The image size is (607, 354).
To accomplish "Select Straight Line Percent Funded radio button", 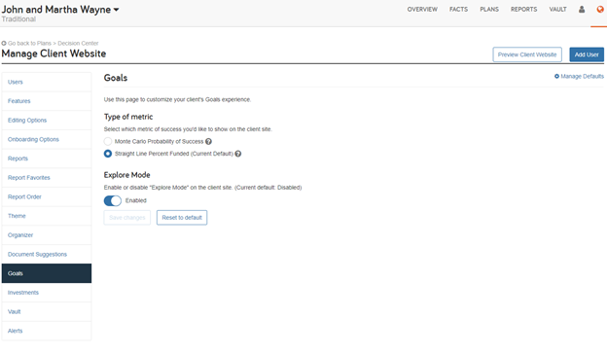I will [108, 154].
